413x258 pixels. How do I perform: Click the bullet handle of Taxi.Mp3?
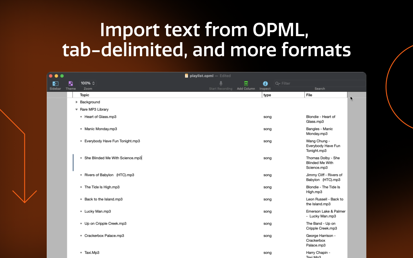pos(81,253)
